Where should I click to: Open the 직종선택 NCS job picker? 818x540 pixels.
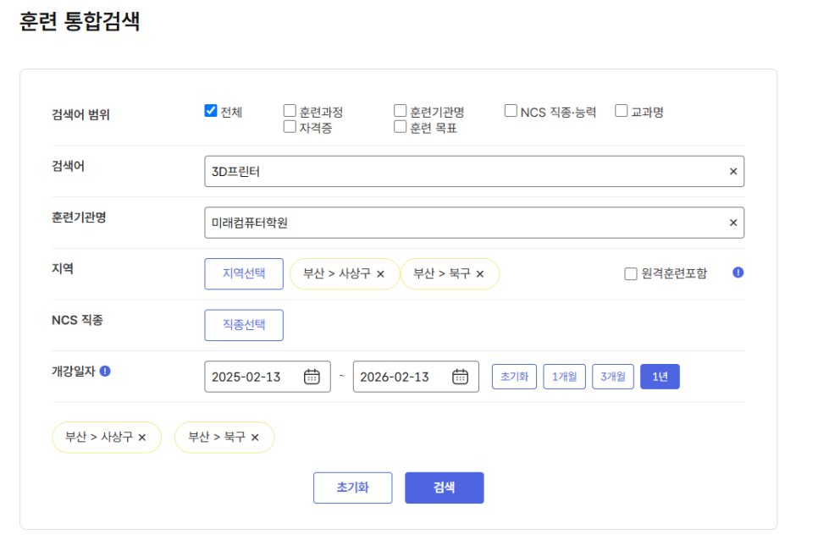244,325
